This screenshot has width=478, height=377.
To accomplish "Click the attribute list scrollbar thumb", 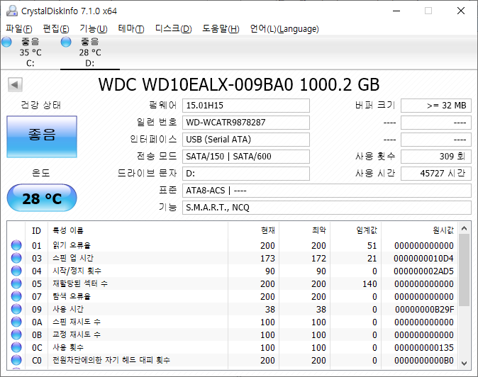I will click(x=464, y=270).
